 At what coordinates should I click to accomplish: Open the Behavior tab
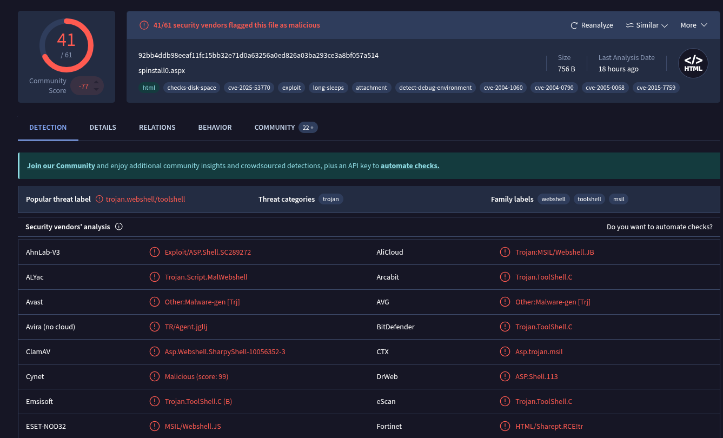[x=215, y=128]
